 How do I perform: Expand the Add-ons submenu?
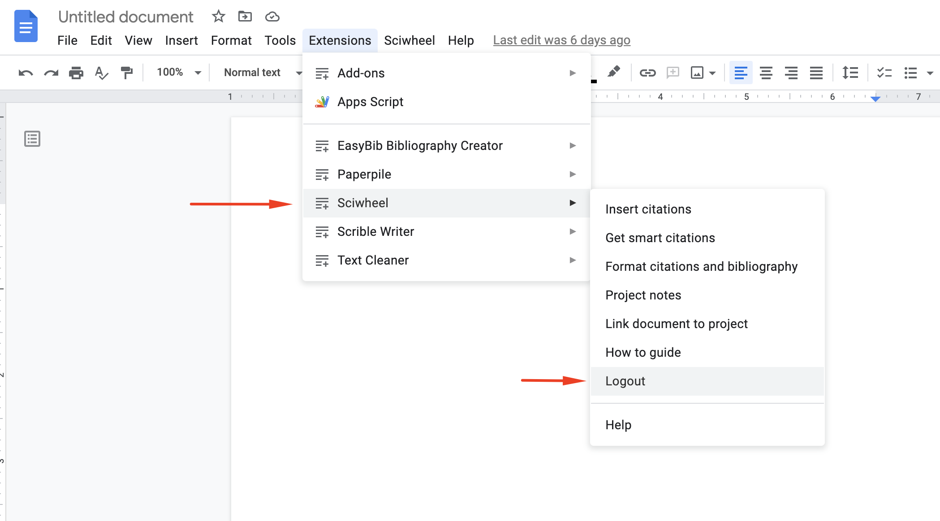click(446, 73)
